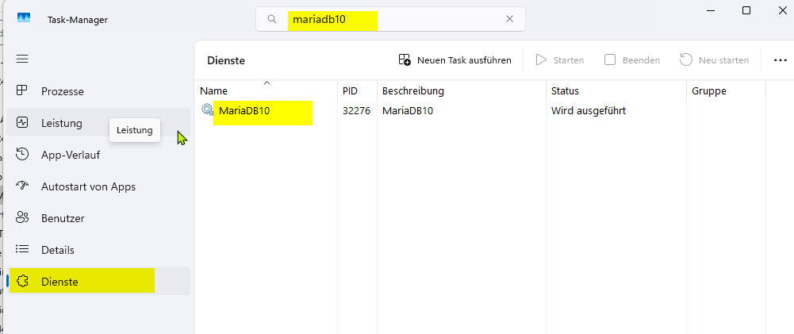Open App-Verlauf in the sidebar
This screenshot has height=334, width=794.
[x=98, y=155]
